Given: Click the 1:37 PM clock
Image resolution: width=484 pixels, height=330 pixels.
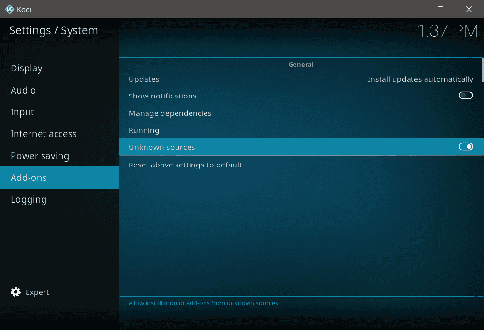Looking at the screenshot, I should coord(448,31).
